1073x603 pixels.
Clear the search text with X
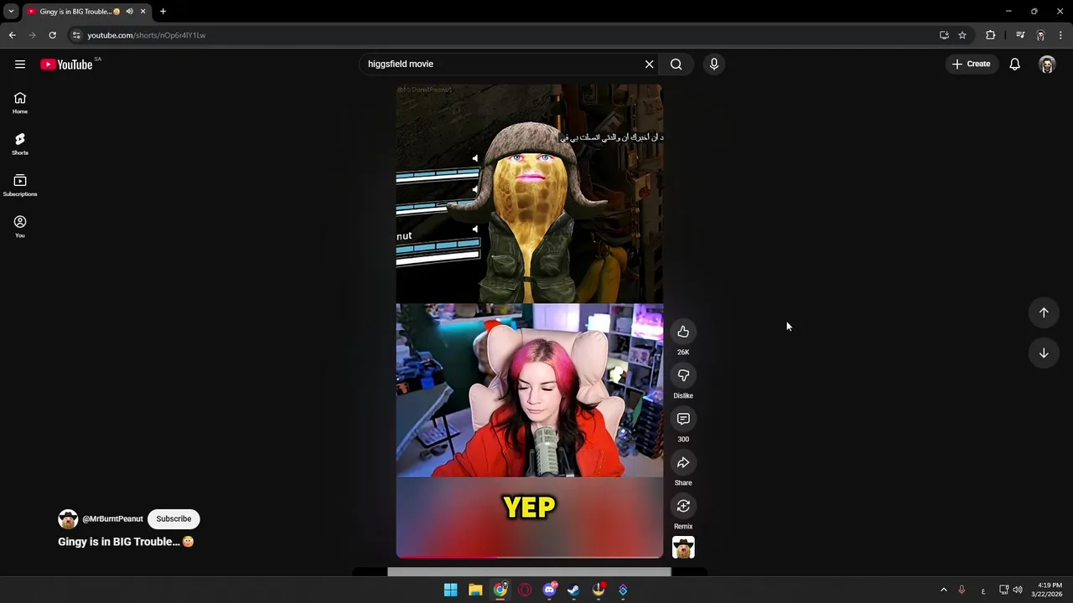(x=649, y=64)
